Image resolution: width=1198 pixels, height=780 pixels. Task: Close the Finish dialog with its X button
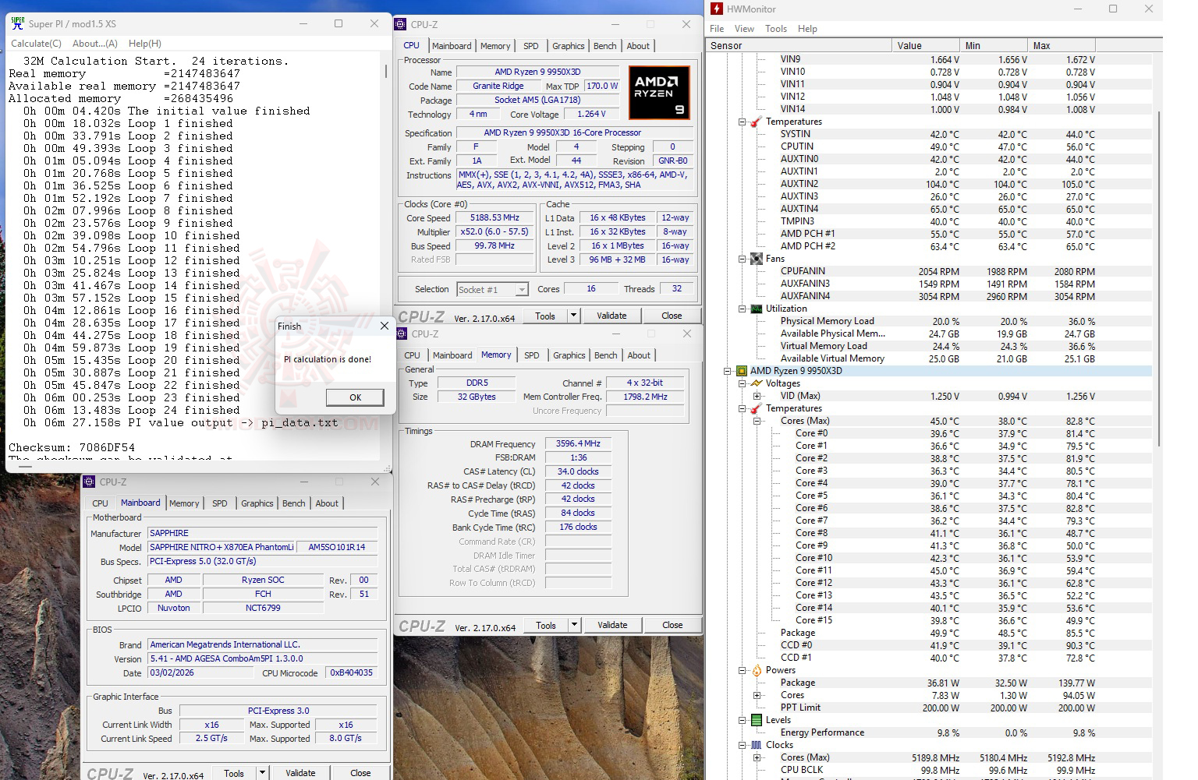(384, 326)
